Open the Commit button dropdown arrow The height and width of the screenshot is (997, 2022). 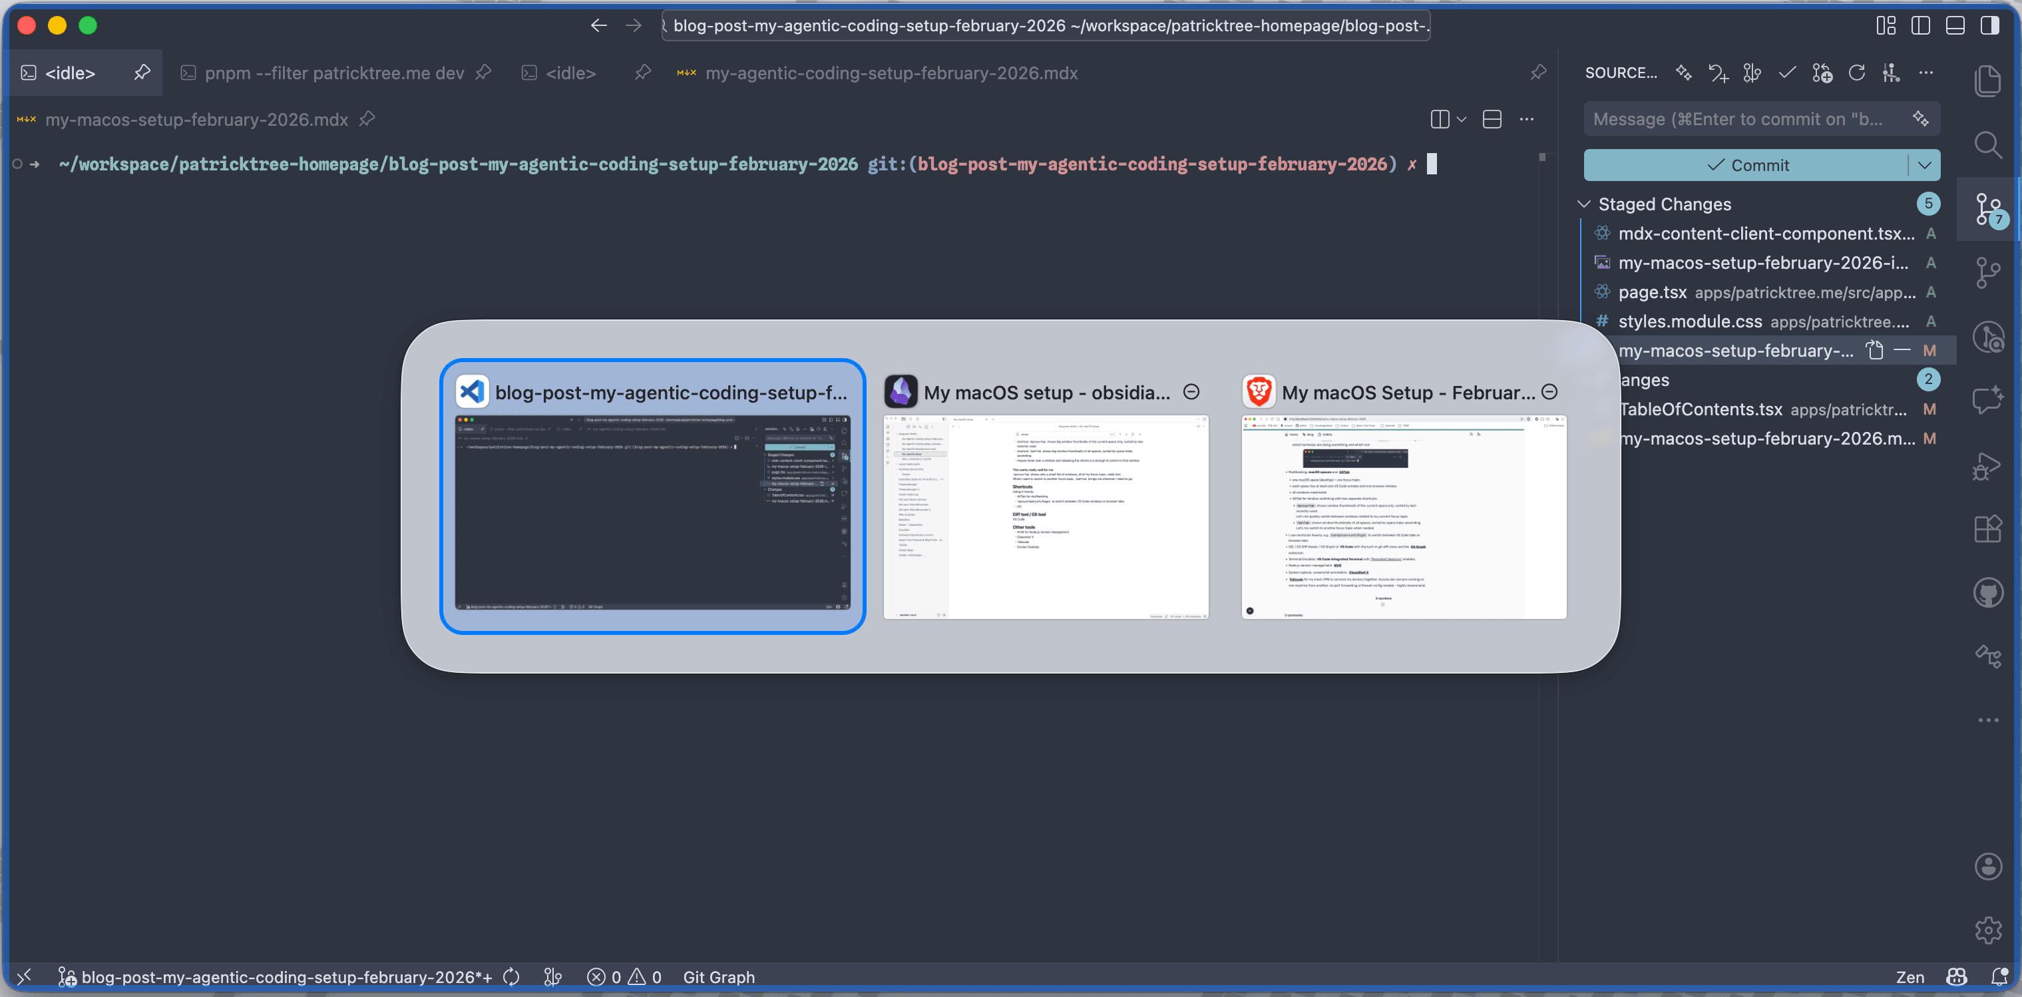[1924, 165]
